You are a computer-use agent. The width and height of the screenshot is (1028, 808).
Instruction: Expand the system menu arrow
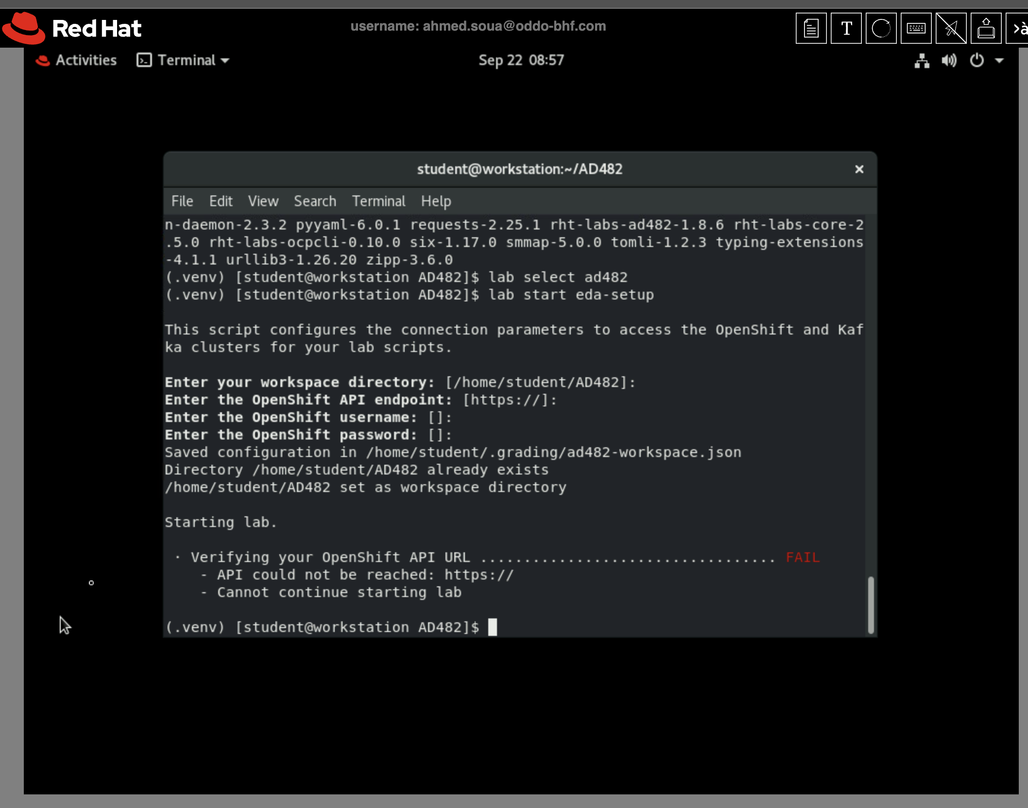click(x=999, y=61)
